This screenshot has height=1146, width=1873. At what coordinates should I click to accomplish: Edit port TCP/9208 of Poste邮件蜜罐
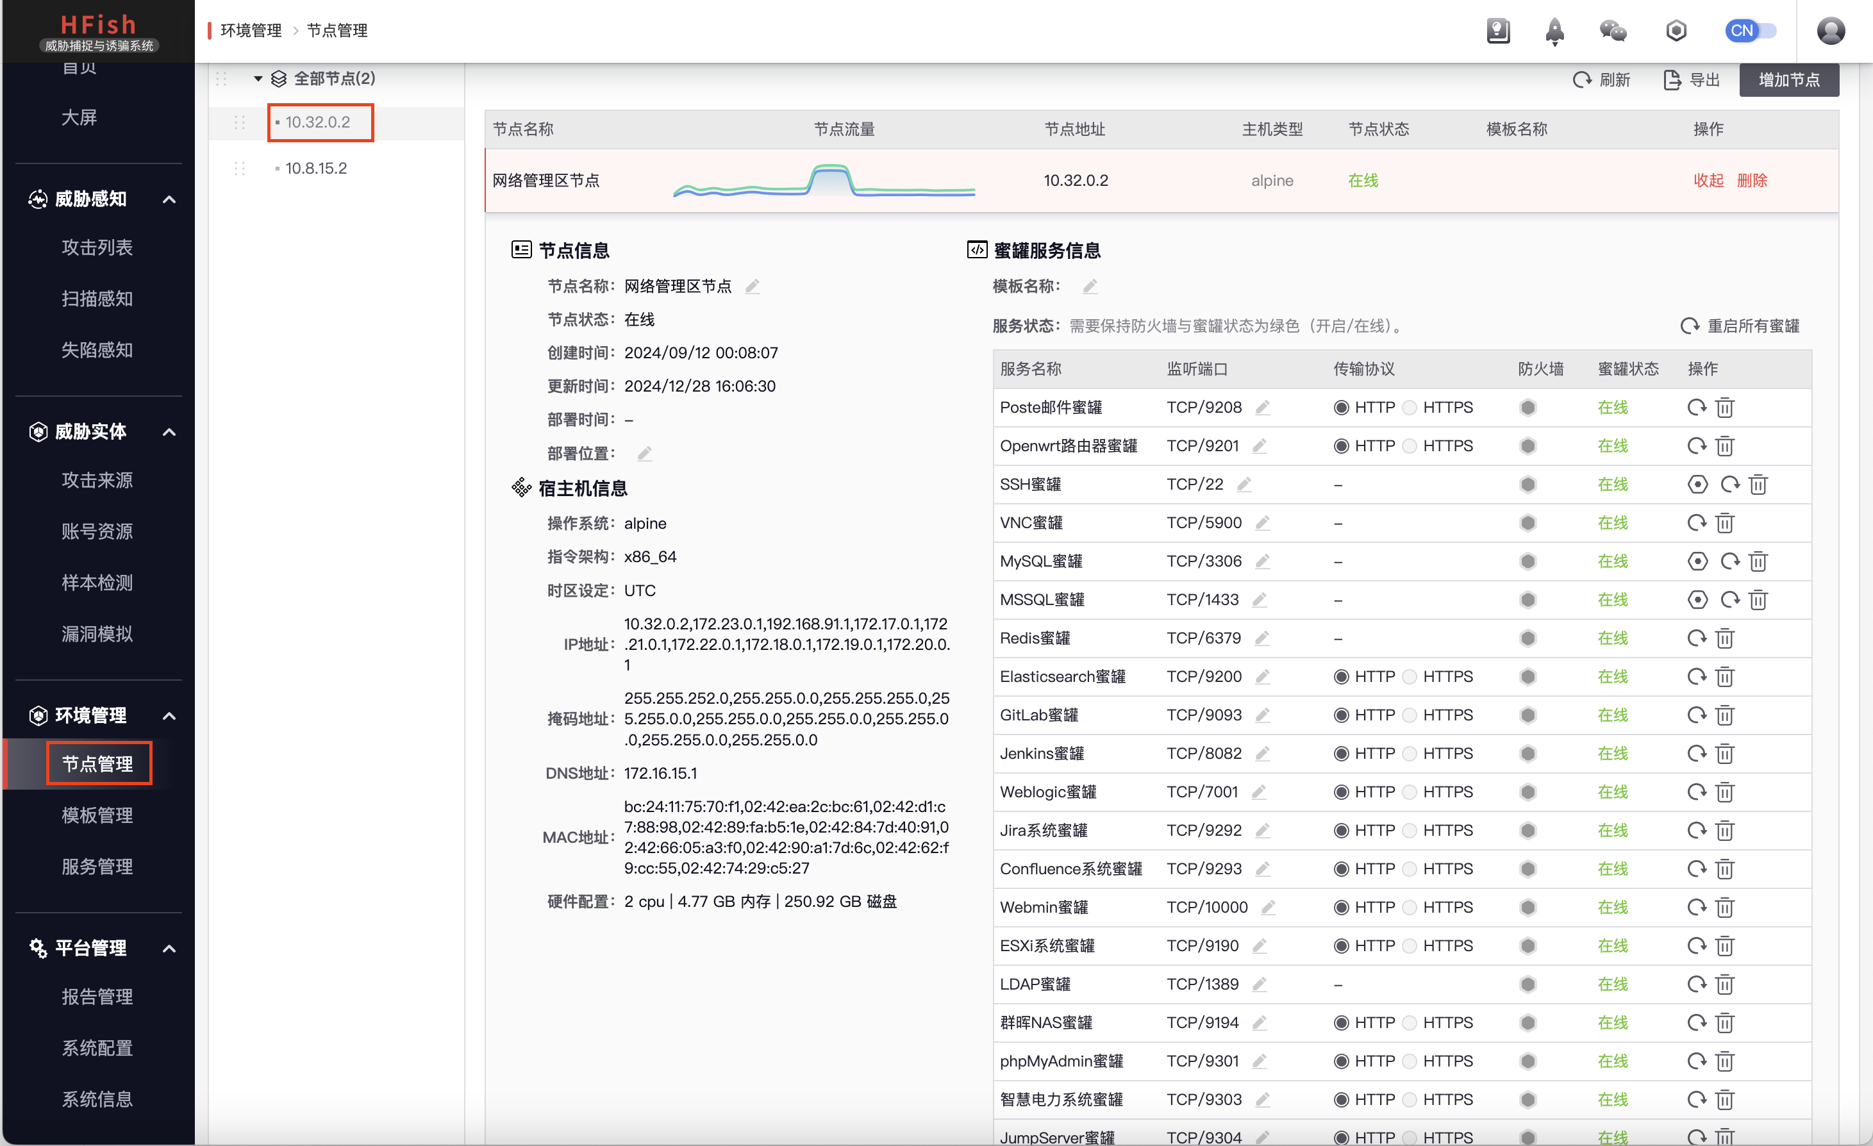(1263, 408)
